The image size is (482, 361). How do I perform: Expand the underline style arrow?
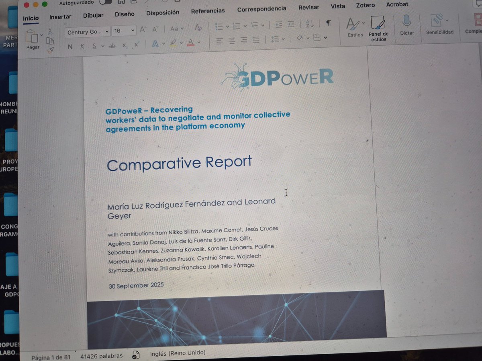(x=103, y=46)
